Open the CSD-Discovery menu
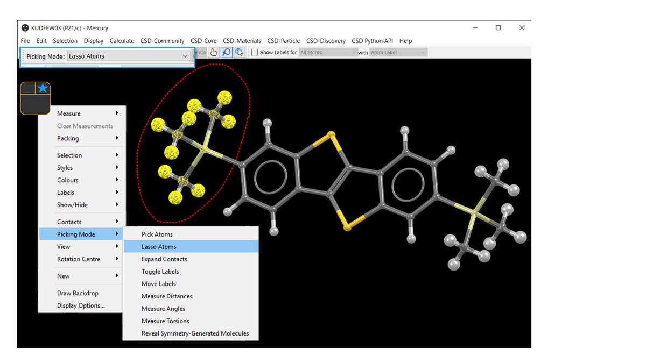Viewport: 646px width, 363px height. tap(326, 41)
